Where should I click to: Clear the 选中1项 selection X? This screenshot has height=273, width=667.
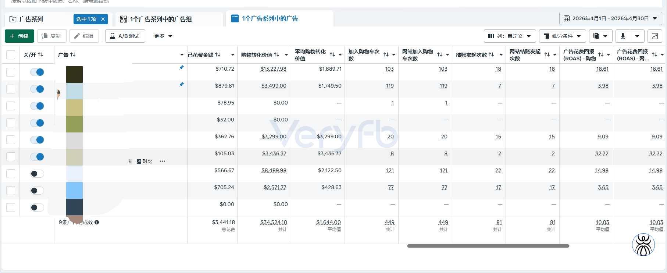point(103,19)
